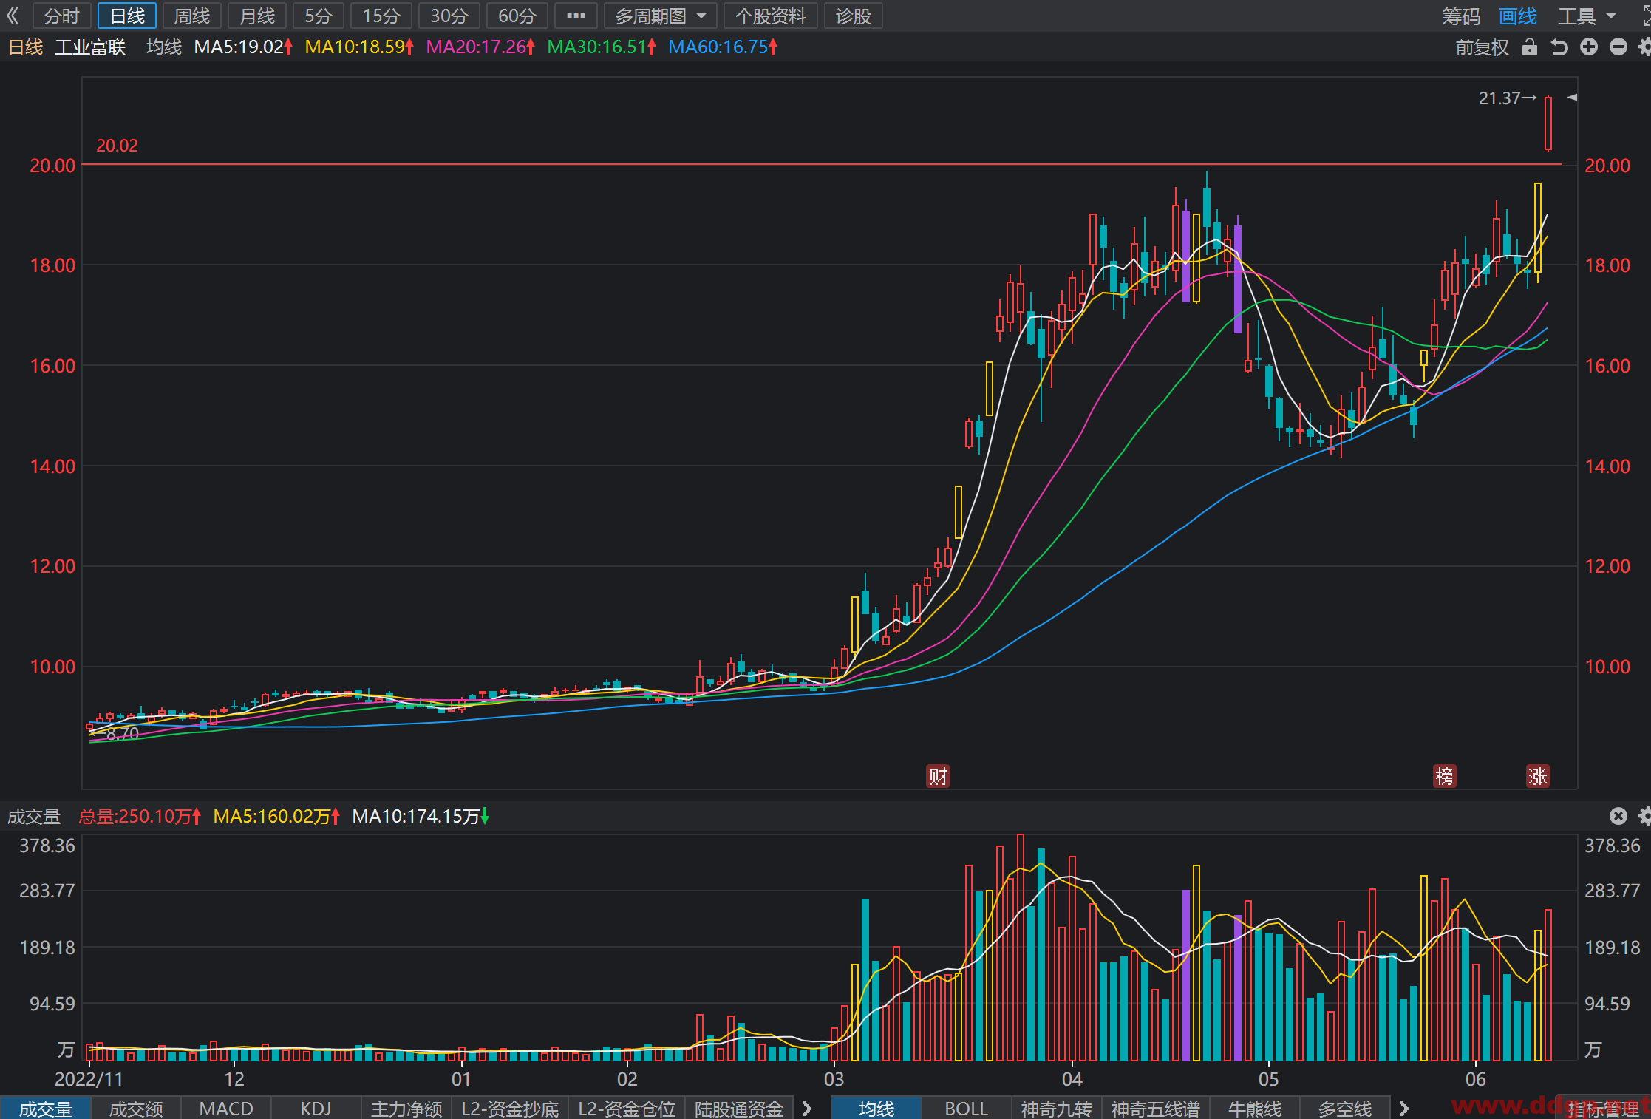Open the 前复权 adjustment selector
The width and height of the screenshot is (1651, 1119).
point(1482,47)
